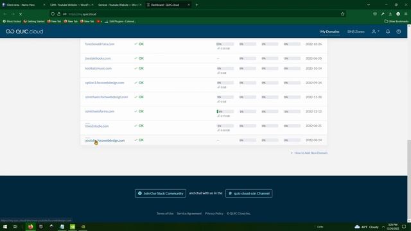Click first usage bar in 2022-12-12 row
The width and height of the screenshot is (411, 231).
click(x=225, y=112)
